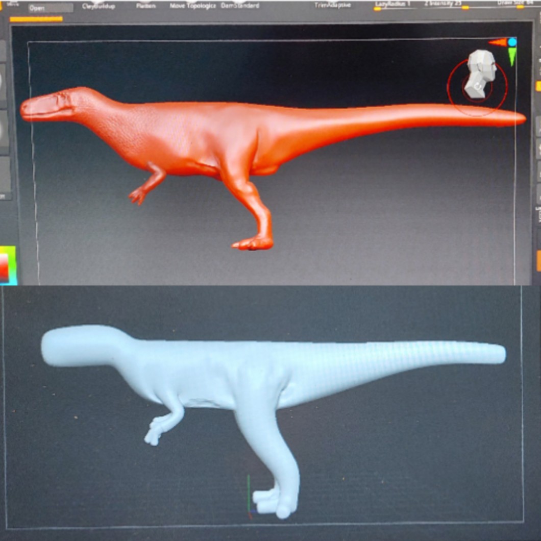Pick the DamStandard brush

(240, 6)
